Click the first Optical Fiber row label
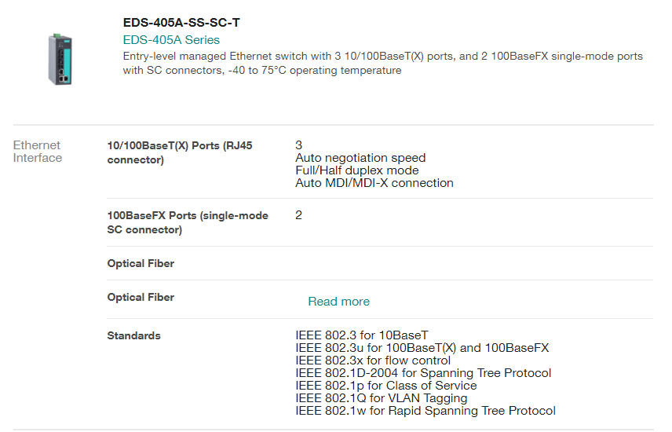The width and height of the screenshot is (672, 432). tap(141, 264)
